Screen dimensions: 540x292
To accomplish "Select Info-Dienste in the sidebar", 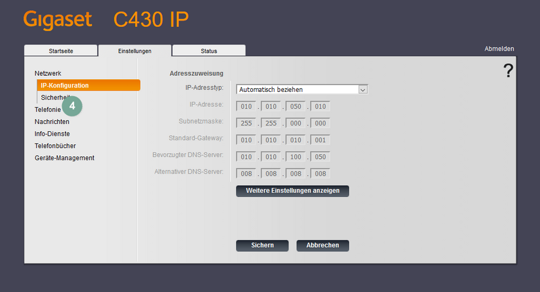I will click(52, 134).
